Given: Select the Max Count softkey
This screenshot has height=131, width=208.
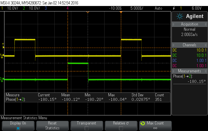Looking at the screenshot, I should (x=155, y=126).
